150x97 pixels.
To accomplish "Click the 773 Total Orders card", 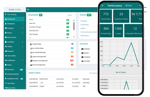I will (x=106, y=16).
